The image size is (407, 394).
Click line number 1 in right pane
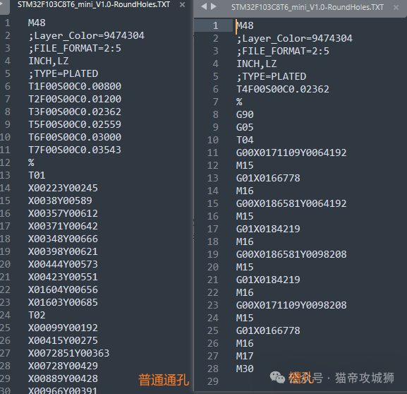[216, 25]
